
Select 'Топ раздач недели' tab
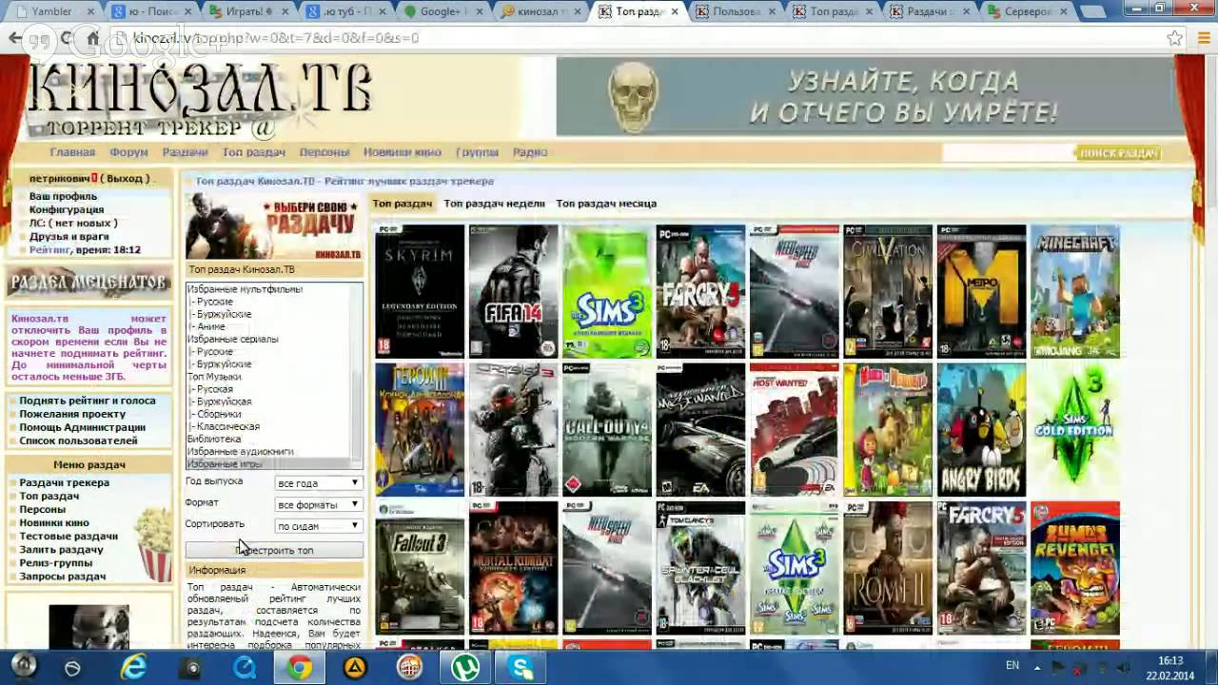(494, 204)
